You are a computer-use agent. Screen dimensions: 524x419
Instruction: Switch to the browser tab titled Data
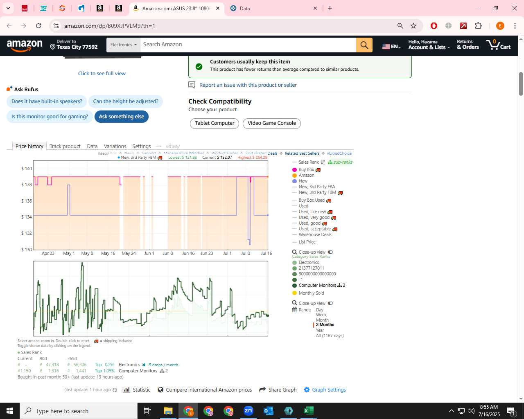coord(273,8)
